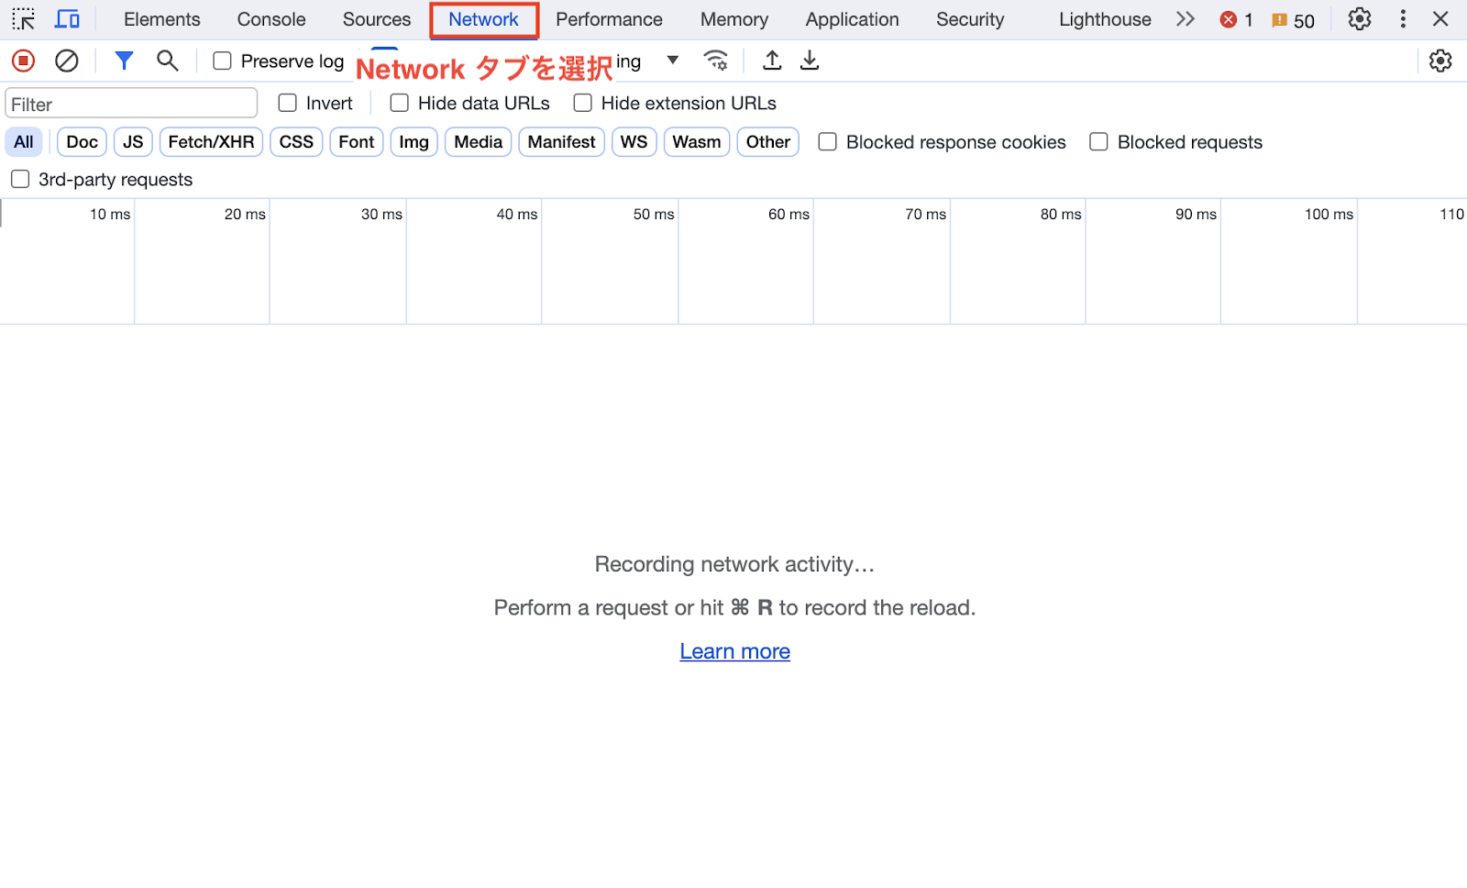The width and height of the screenshot is (1467, 888).
Task: Stop recording network log
Action: (23, 61)
